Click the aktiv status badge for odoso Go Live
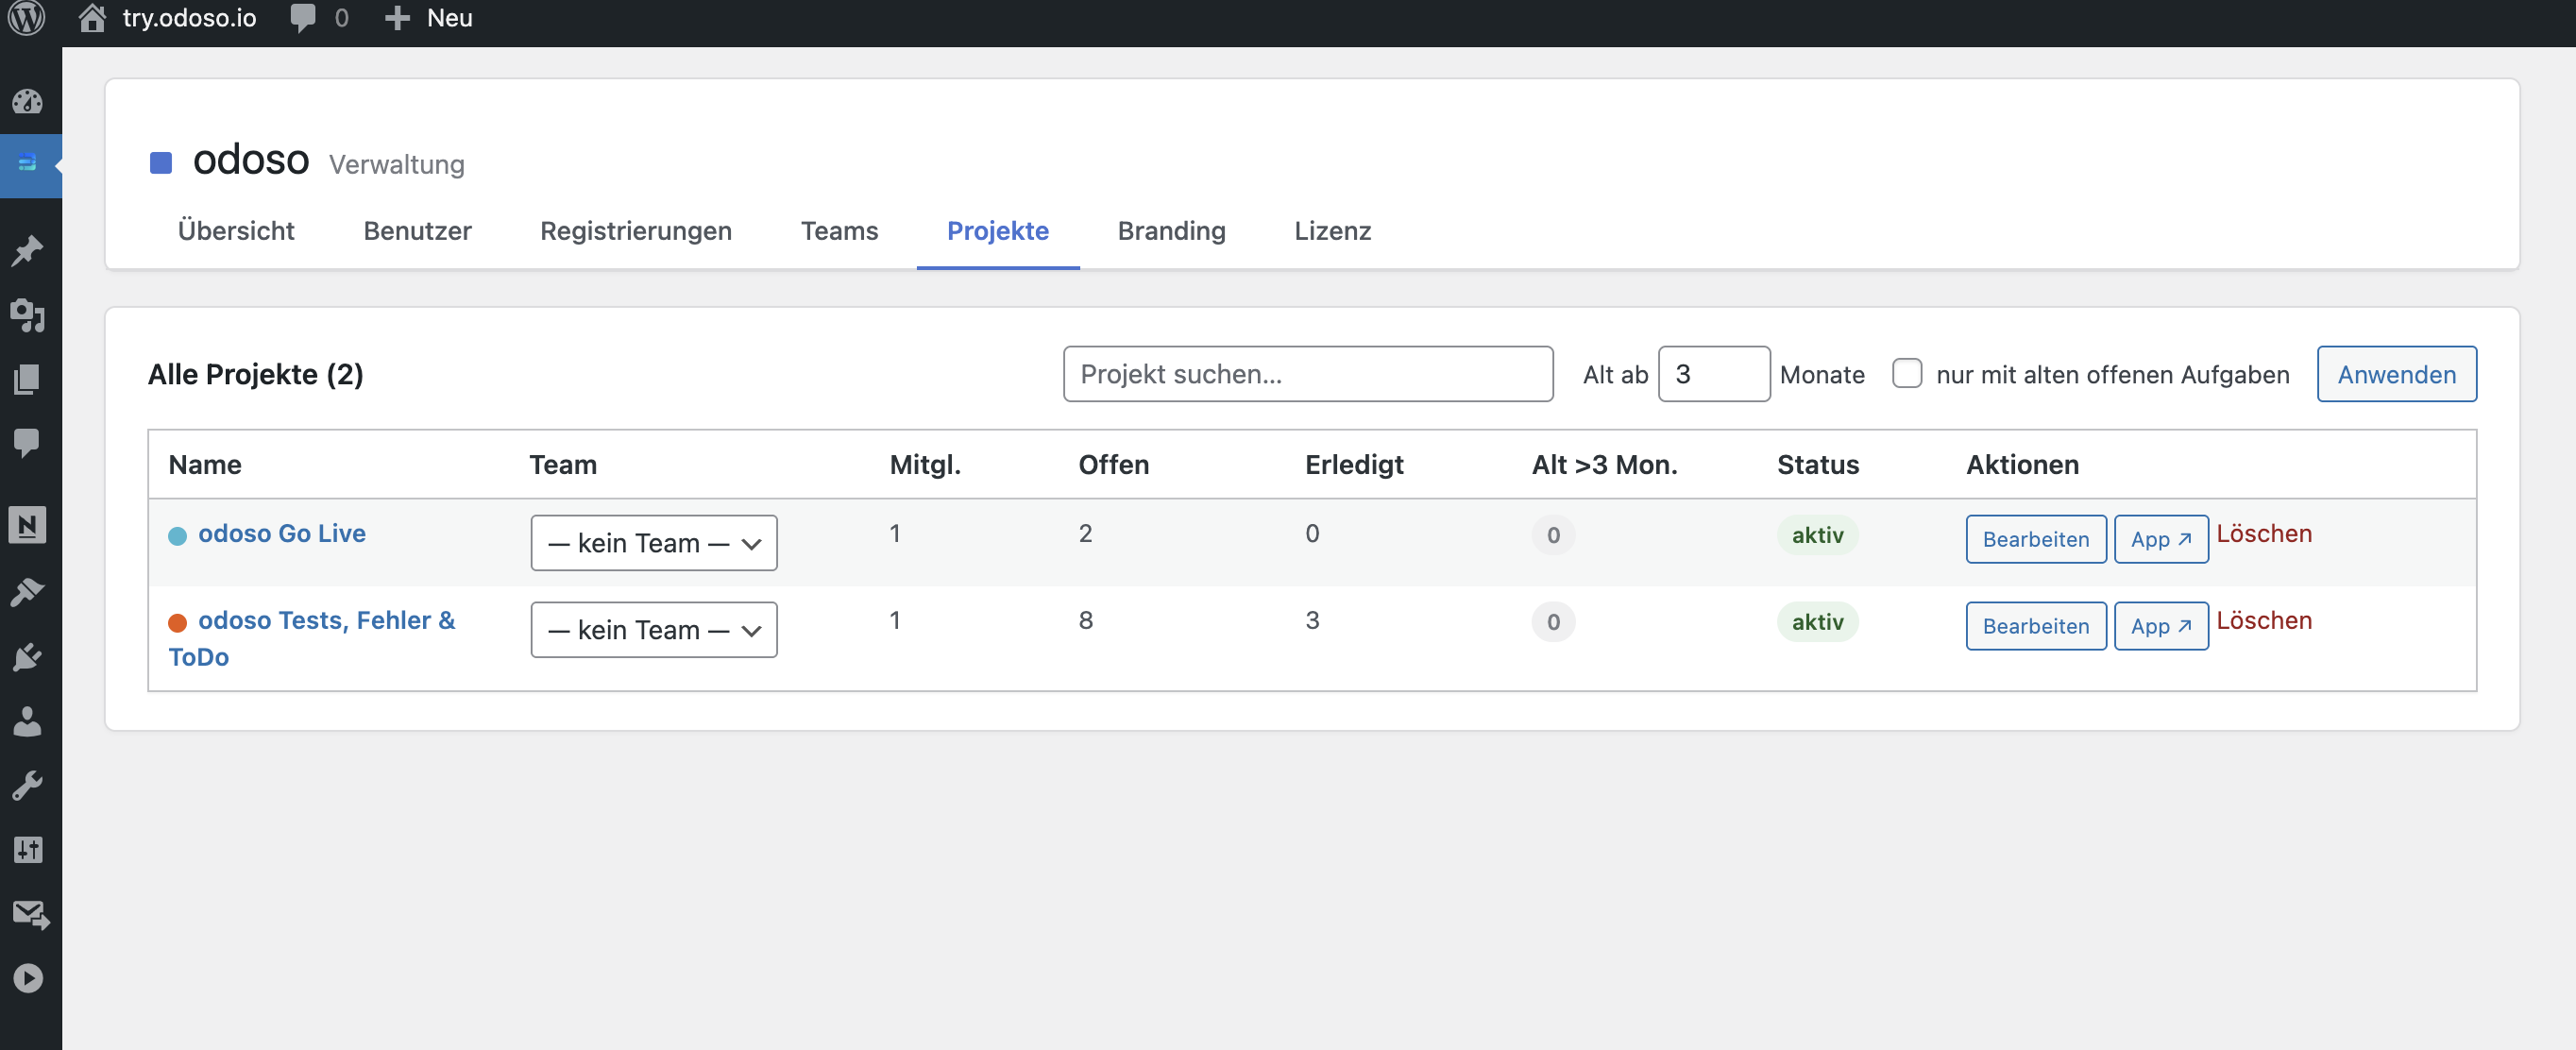 point(1817,535)
